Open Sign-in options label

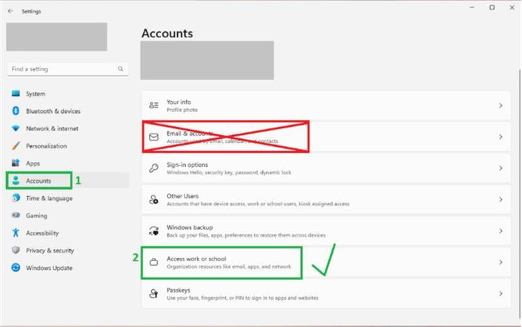[187, 165]
